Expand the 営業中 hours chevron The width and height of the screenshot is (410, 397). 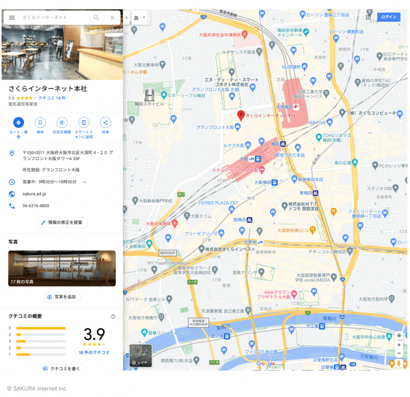(x=84, y=182)
